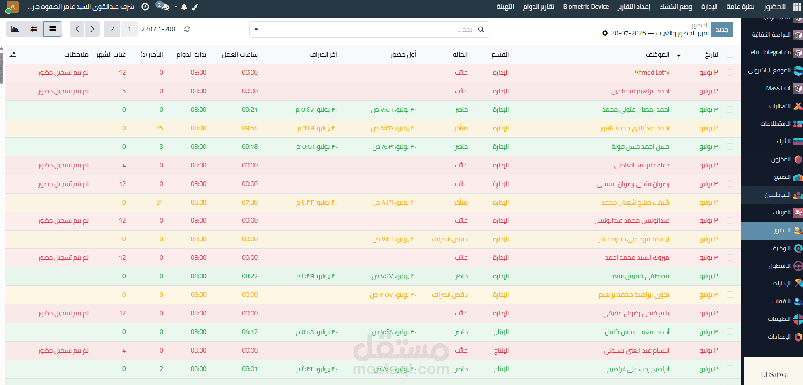This screenshot has width=803, height=385.
Task: Select the دعاء جابر عبد العاطى row checkbox
Action: pos(730,165)
